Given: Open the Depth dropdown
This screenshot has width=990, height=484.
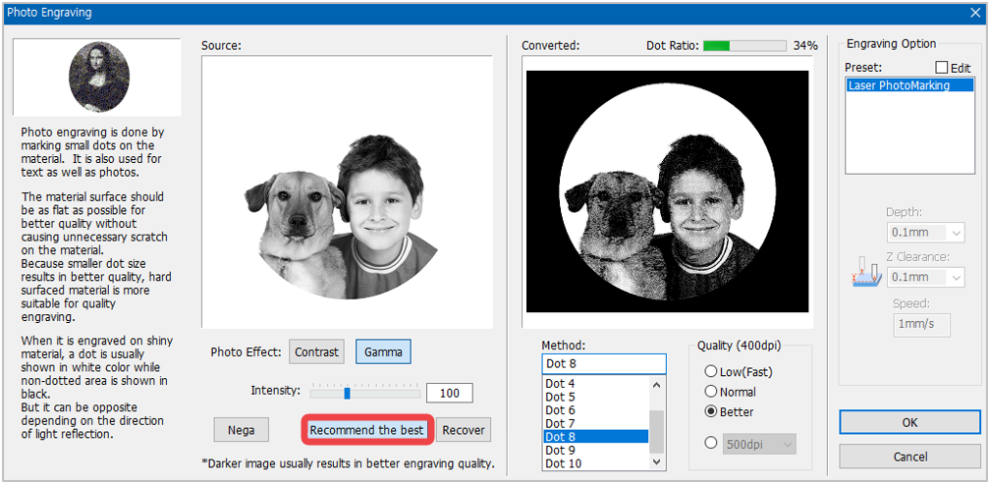Looking at the screenshot, I should tap(925, 233).
